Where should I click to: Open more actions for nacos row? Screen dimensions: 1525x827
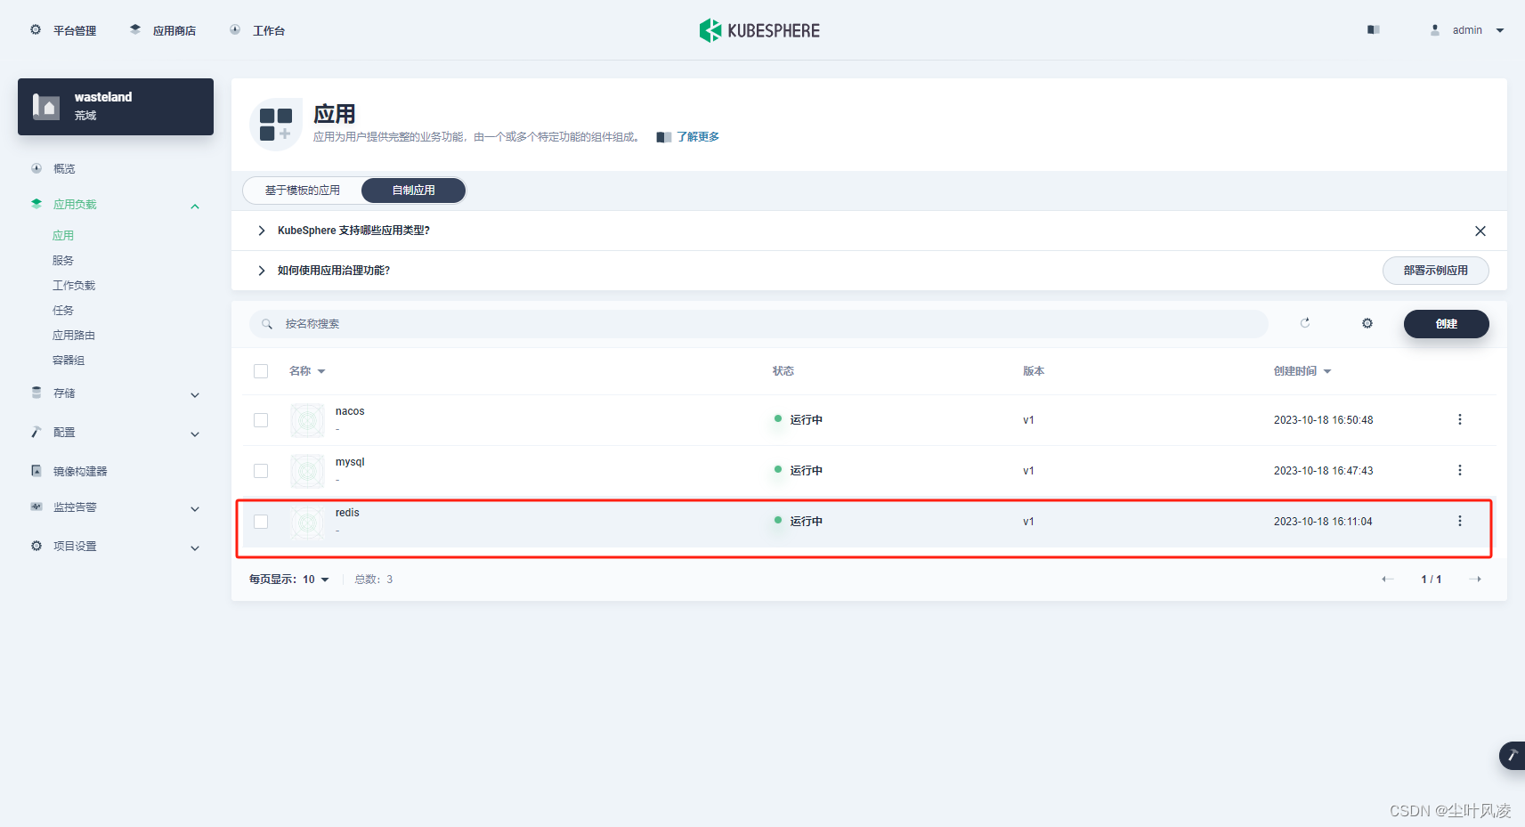click(x=1460, y=419)
